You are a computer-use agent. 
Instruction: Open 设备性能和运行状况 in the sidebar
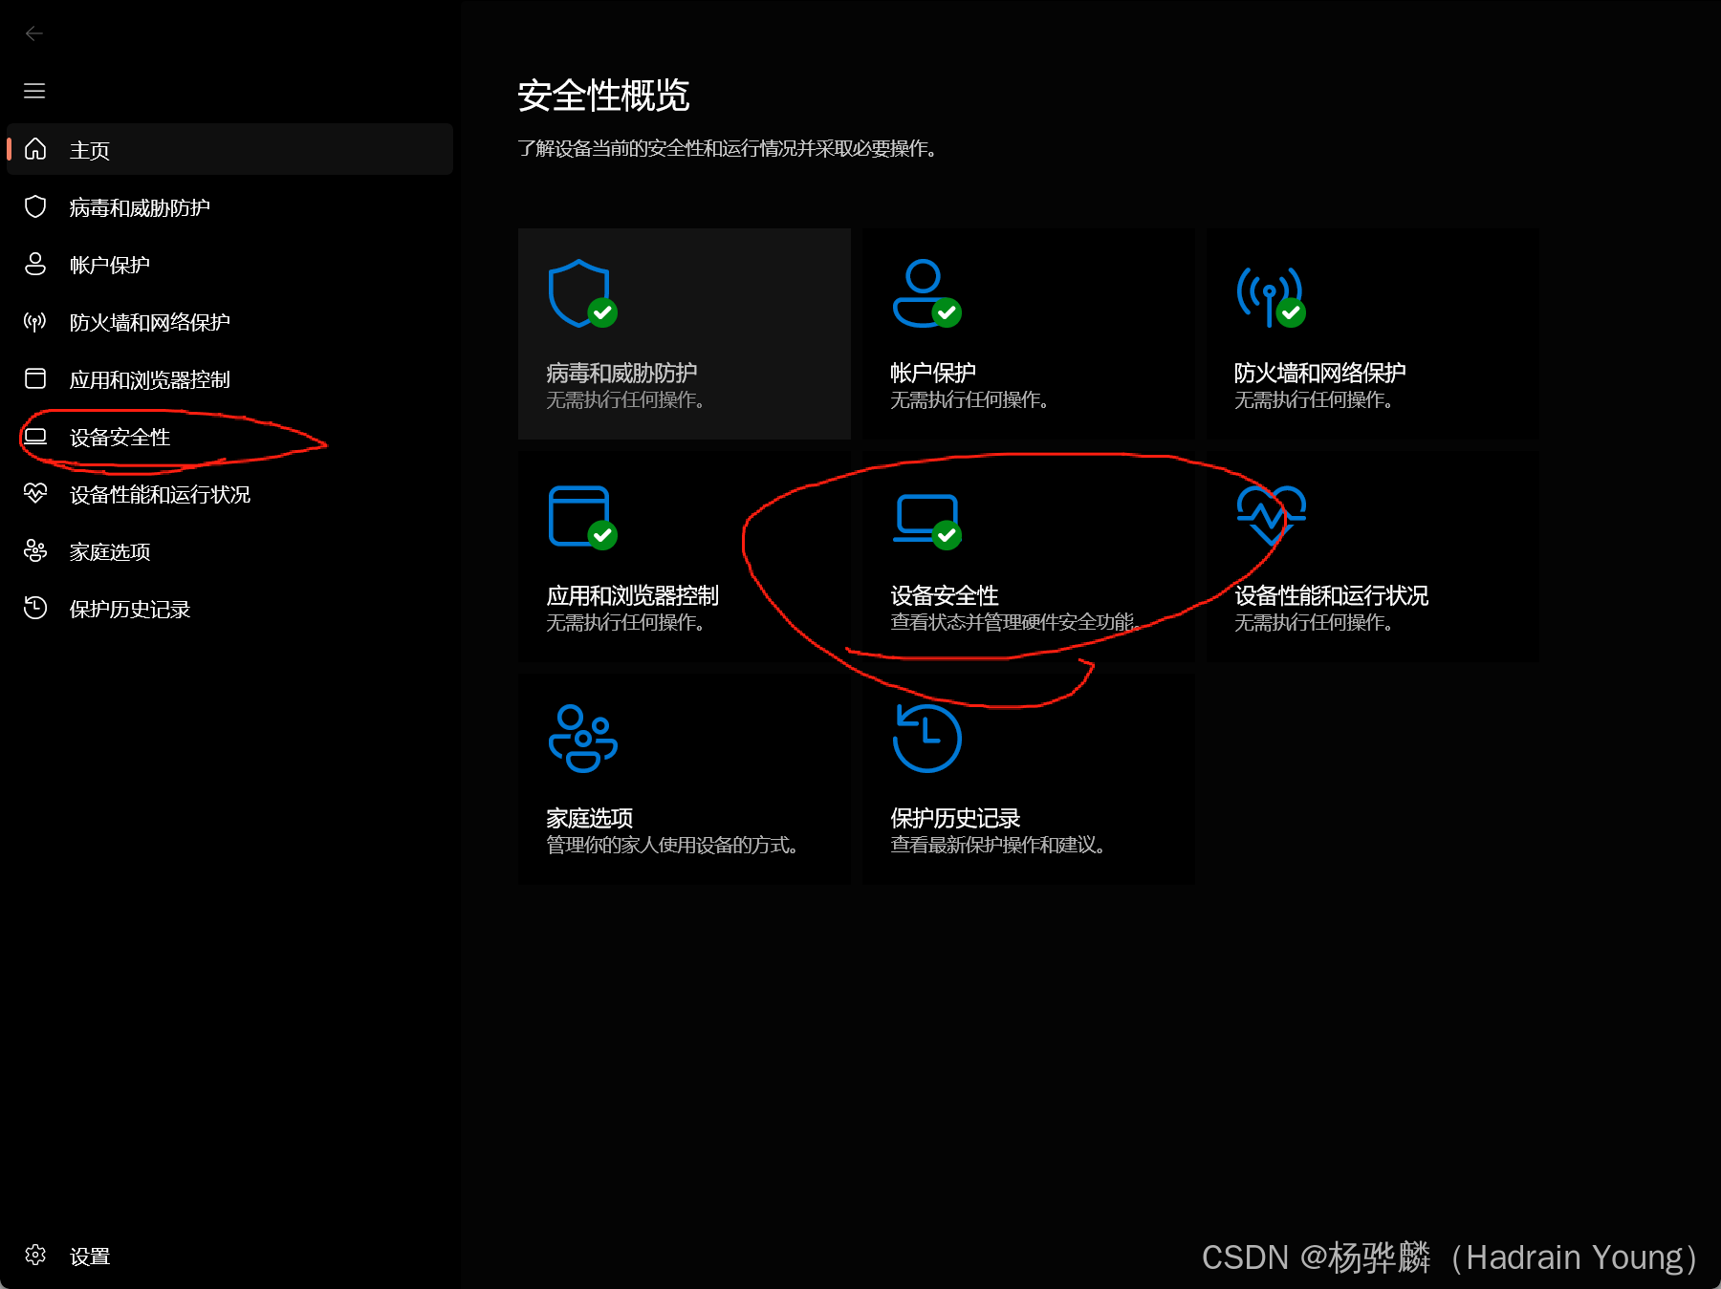pos(229,494)
